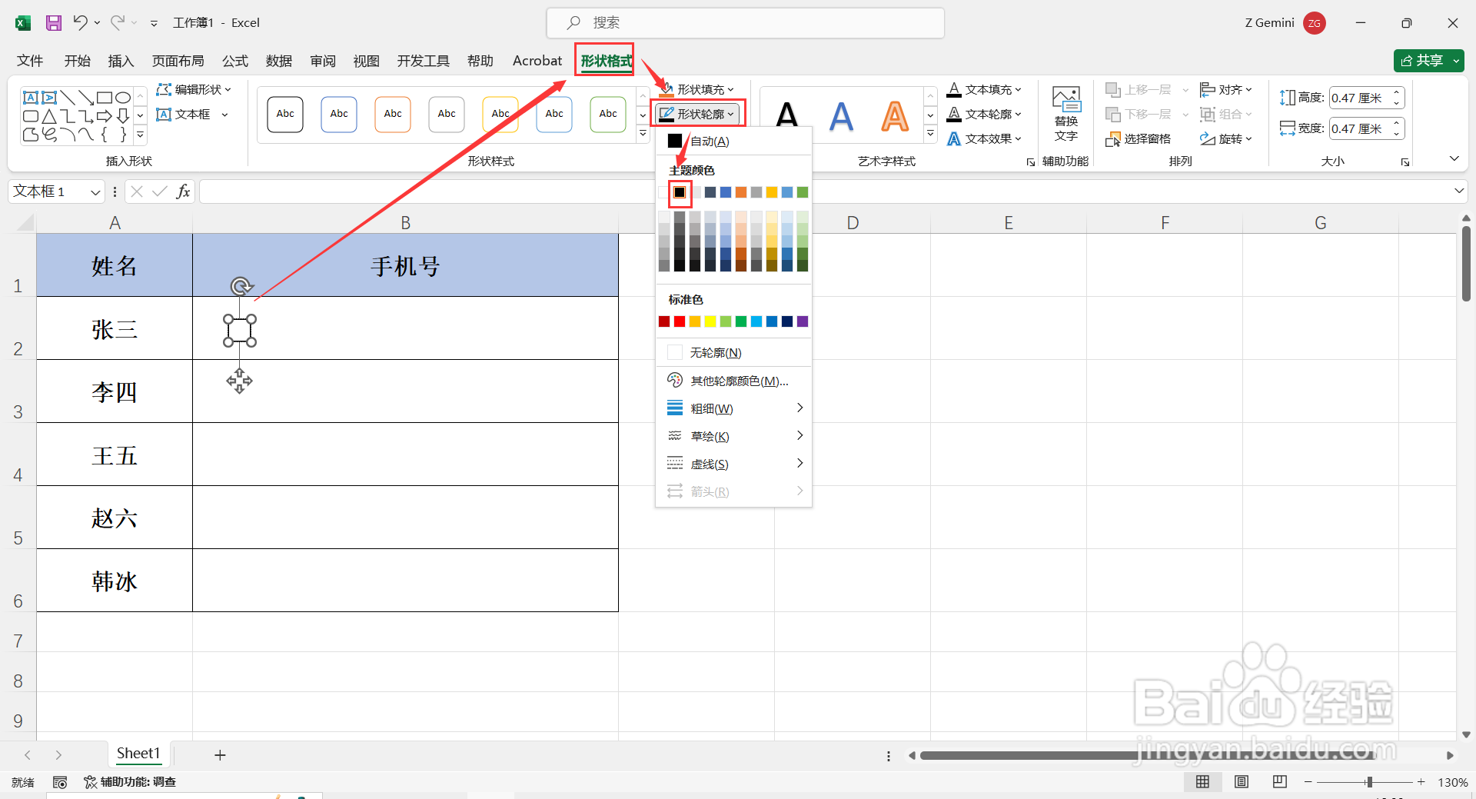
Task: Expand the shape styles gallery
Action: tap(643, 132)
